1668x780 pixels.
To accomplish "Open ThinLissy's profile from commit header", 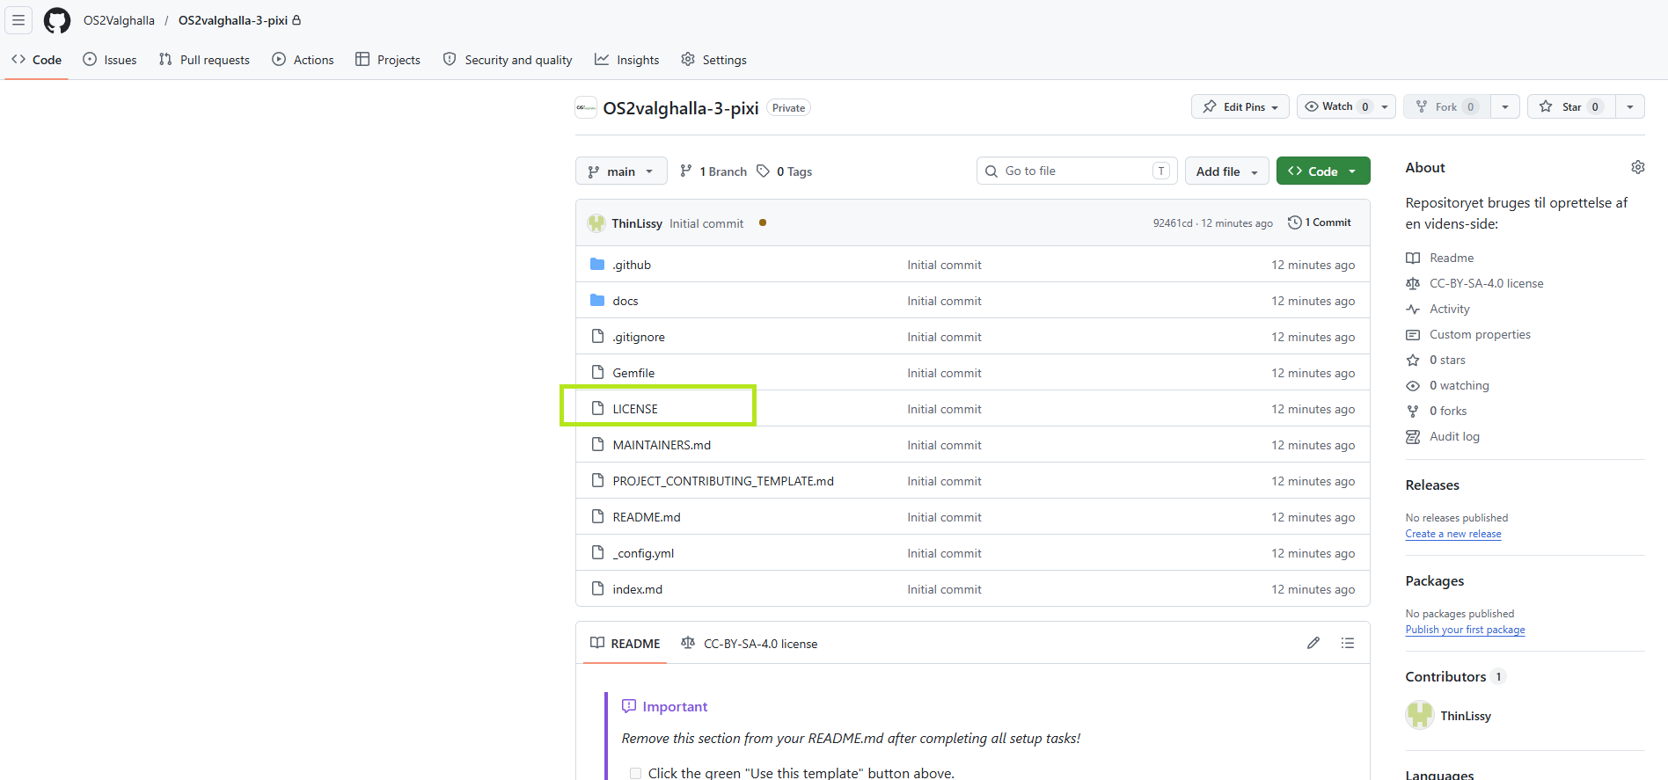I will [x=637, y=223].
